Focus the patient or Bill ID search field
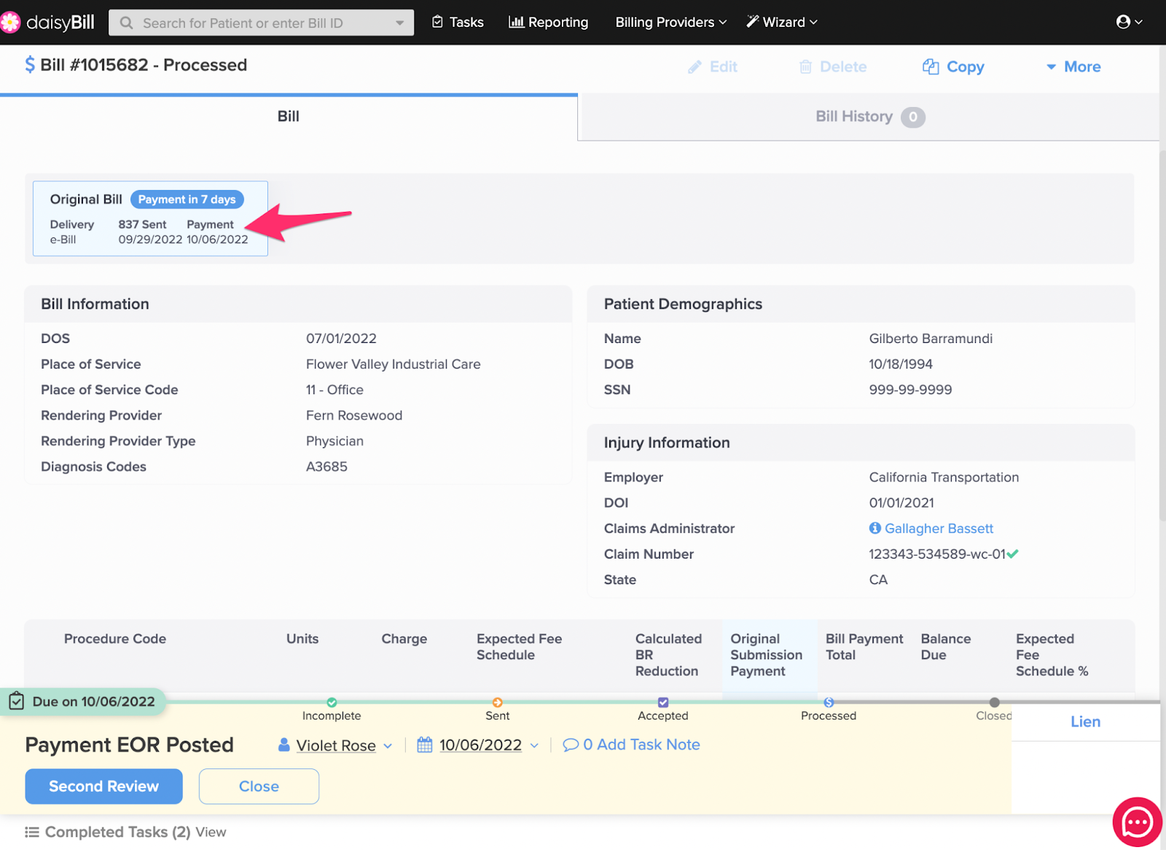The image size is (1166, 850). (x=262, y=23)
